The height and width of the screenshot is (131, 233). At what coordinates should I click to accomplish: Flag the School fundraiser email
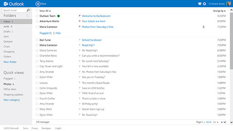point(79,40)
